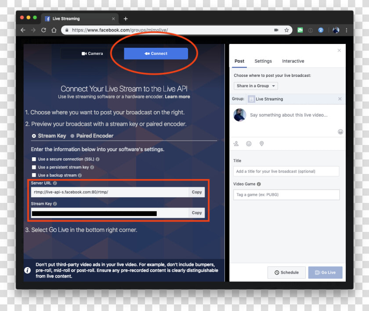Click the ad policy info icon at bottom
The width and height of the screenshot is (369, 311).
(28, 270)
